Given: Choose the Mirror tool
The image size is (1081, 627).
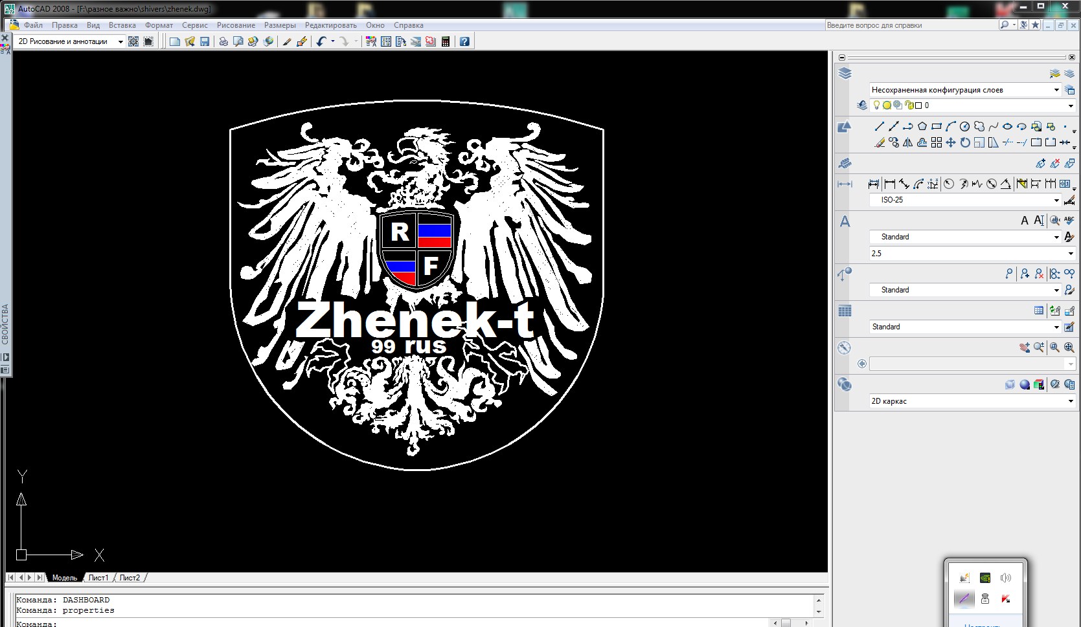Looking at the screenshot, I should pos(907,143).
